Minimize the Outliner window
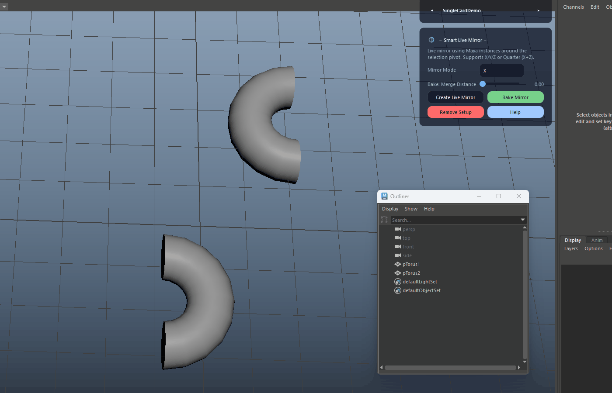The height and width of the screenshot is (393, 612). (x=479, y=196)
